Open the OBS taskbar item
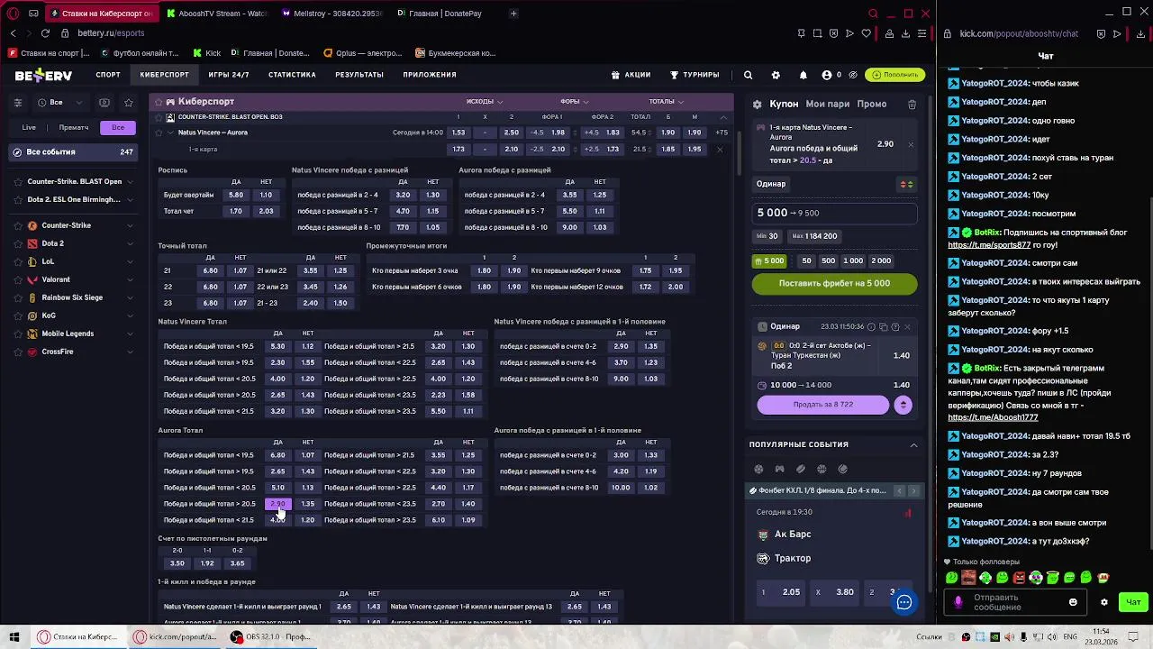This screenshot has height=649, width=1153. (270, 636)
